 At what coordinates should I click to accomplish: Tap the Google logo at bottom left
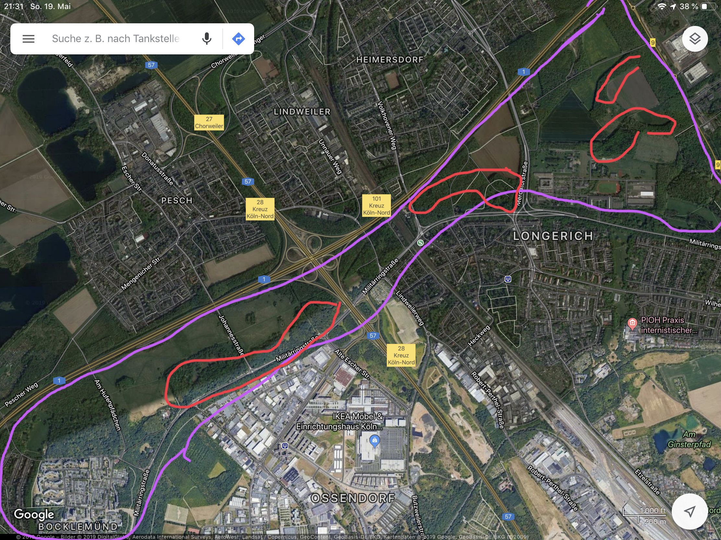pos(34,515)
